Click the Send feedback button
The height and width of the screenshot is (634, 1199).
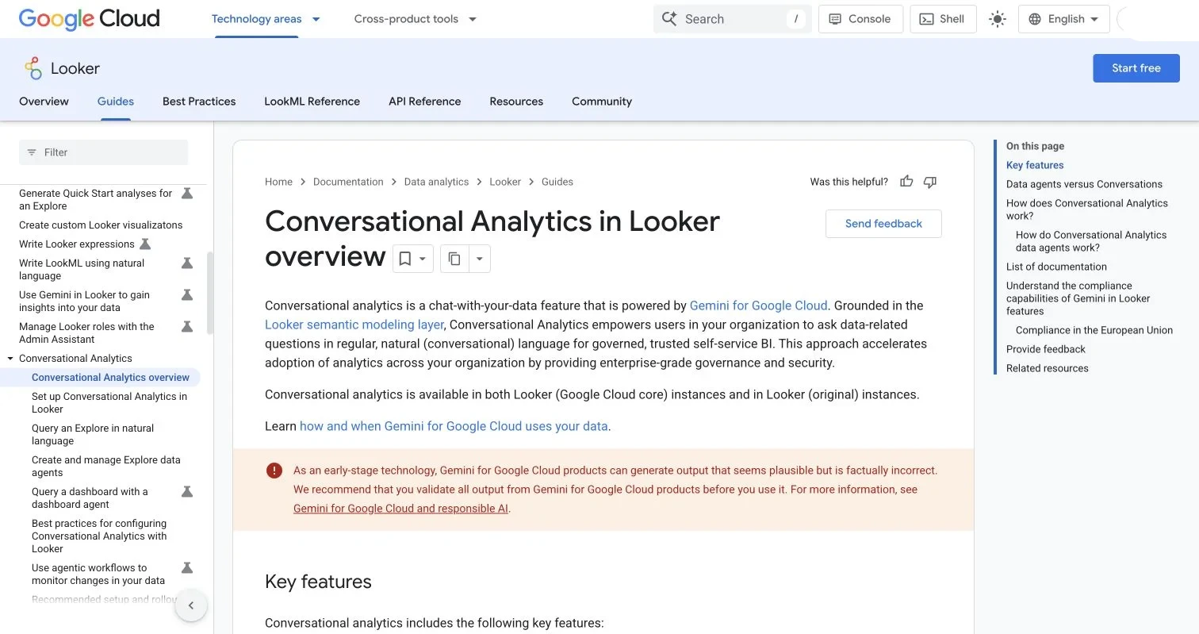(883, 224)
